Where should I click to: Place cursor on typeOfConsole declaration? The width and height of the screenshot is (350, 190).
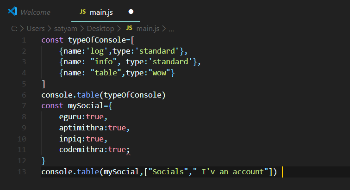[x=97, y=40]
